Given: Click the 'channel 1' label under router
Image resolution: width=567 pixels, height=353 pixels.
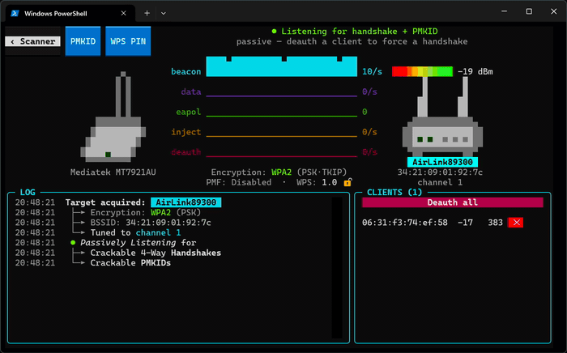Looking at the screenshot, I should click(x=440, y=182).
